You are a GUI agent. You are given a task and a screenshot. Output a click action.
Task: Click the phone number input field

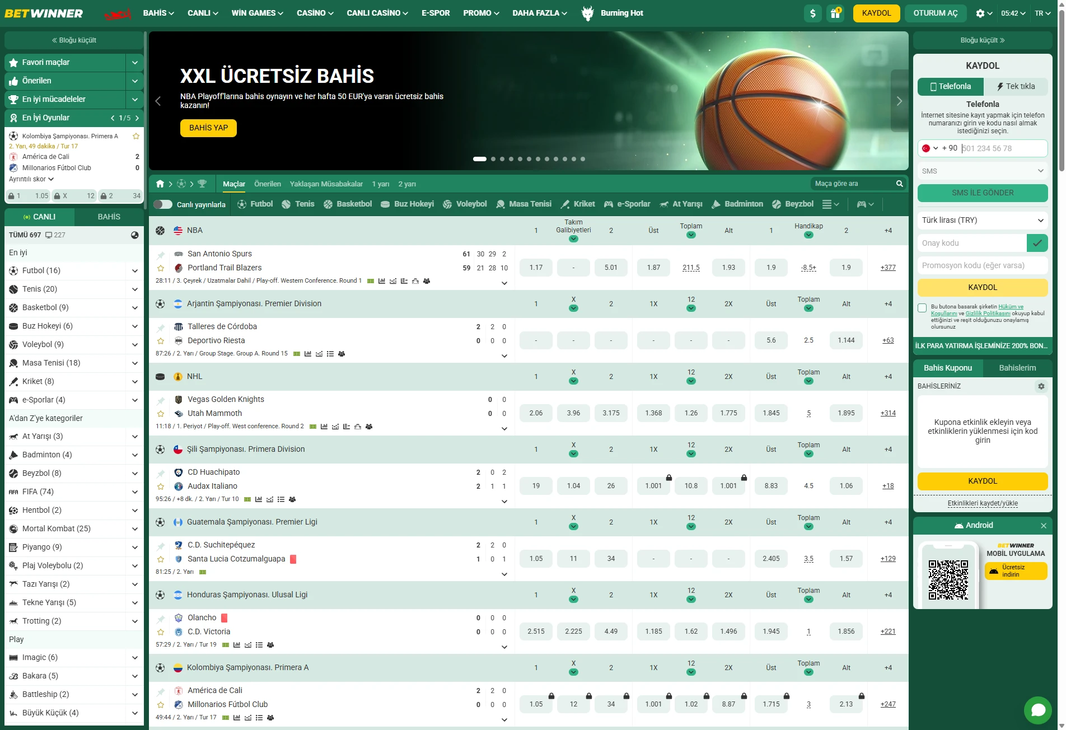(x=1003, y=148)
